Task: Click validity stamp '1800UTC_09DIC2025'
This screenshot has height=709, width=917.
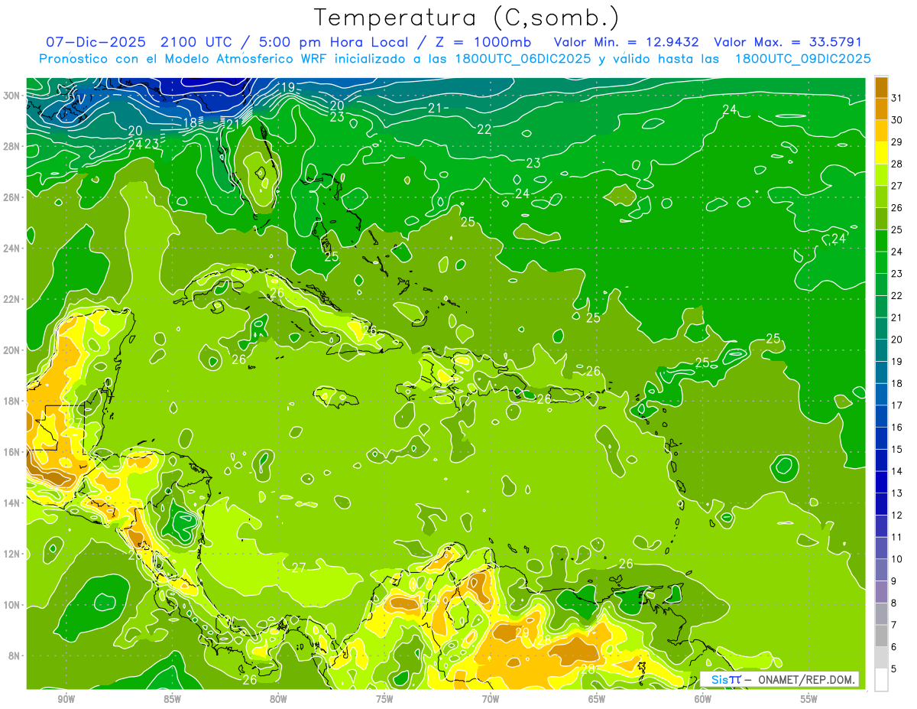Action: point(802,59)
